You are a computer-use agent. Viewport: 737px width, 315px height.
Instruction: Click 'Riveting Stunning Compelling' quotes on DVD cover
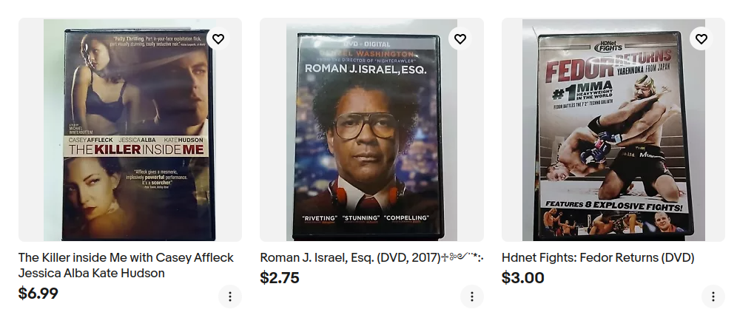point(366,218)
